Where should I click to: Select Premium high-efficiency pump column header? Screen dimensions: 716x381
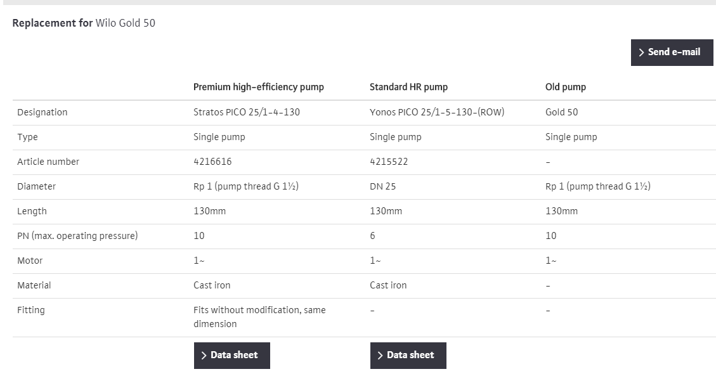258,87
